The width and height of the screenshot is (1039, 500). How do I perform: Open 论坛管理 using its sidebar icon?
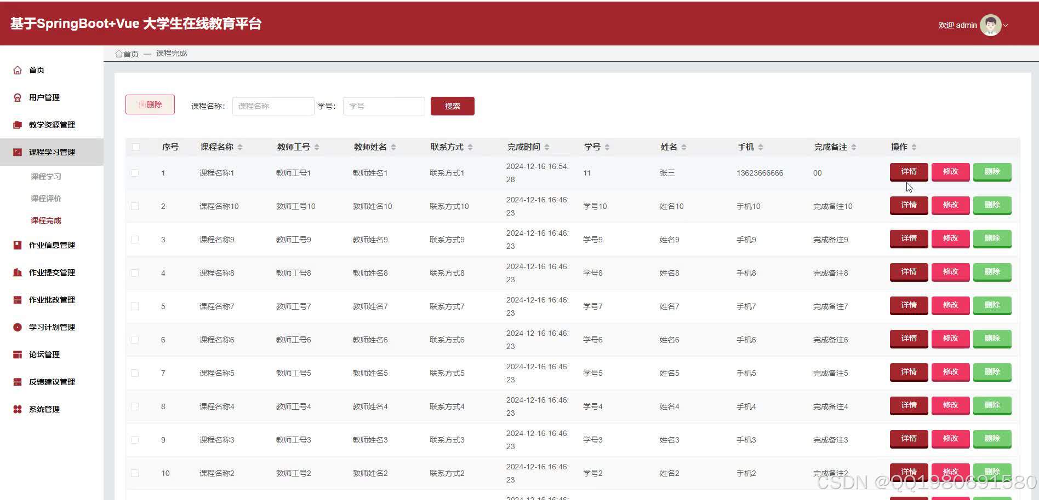click(18, 354)
